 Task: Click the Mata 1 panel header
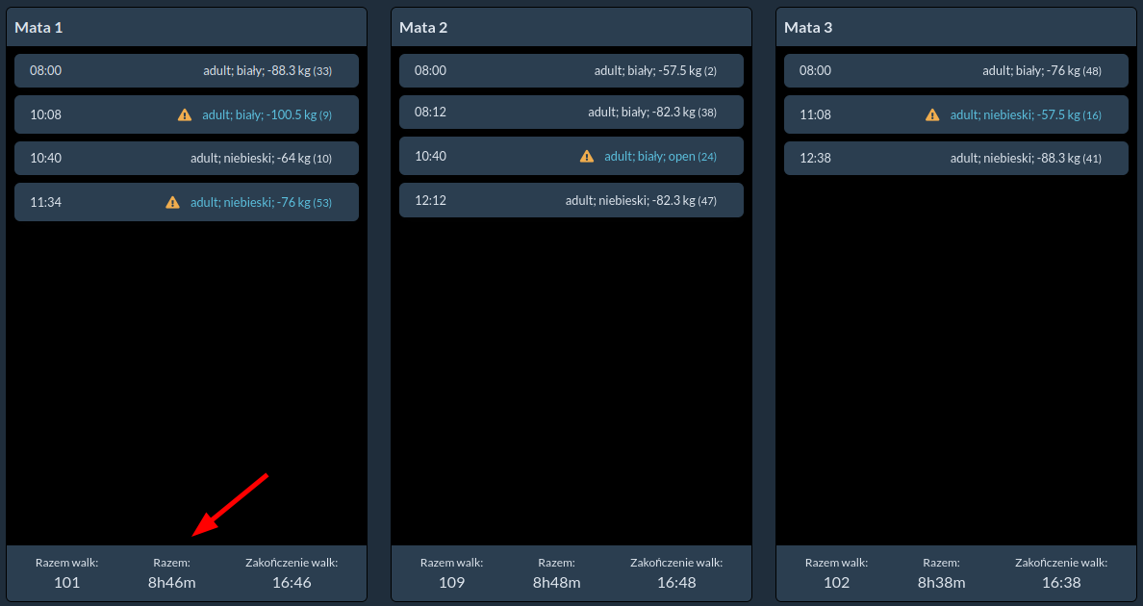pos(187,27)
